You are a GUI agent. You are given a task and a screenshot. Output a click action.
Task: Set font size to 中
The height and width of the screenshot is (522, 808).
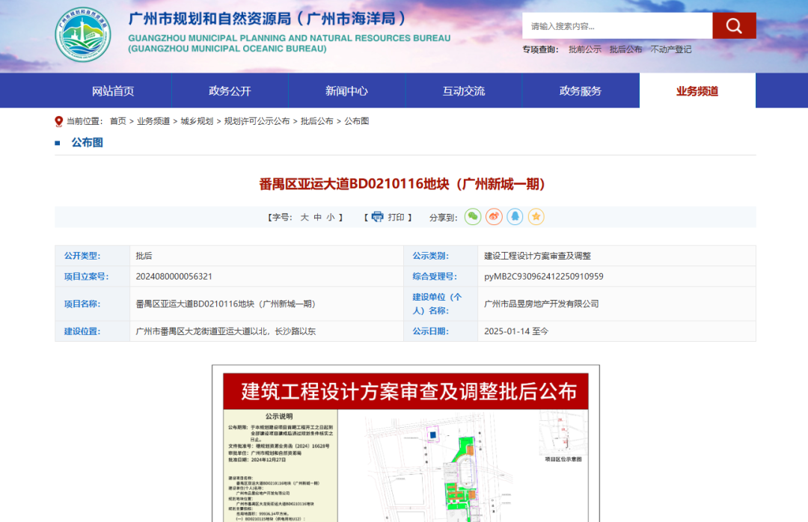click(x=317, y=218)
